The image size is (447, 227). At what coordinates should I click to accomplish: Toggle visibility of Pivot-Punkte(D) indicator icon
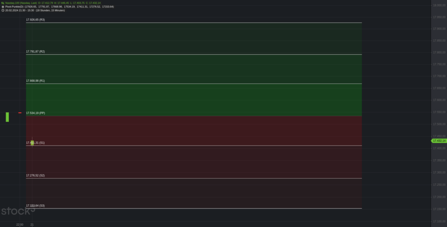[3, 7]
